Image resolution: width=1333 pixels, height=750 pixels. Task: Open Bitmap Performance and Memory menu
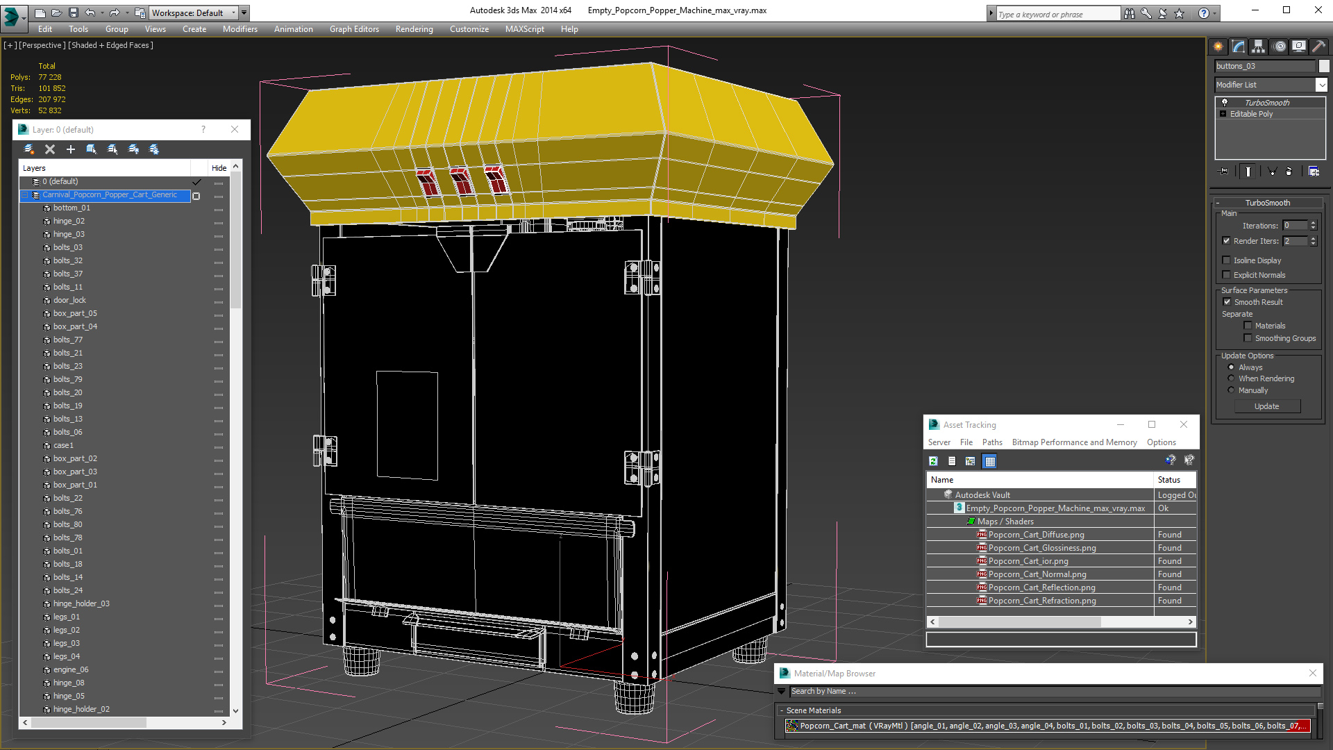click(1074, 442)
